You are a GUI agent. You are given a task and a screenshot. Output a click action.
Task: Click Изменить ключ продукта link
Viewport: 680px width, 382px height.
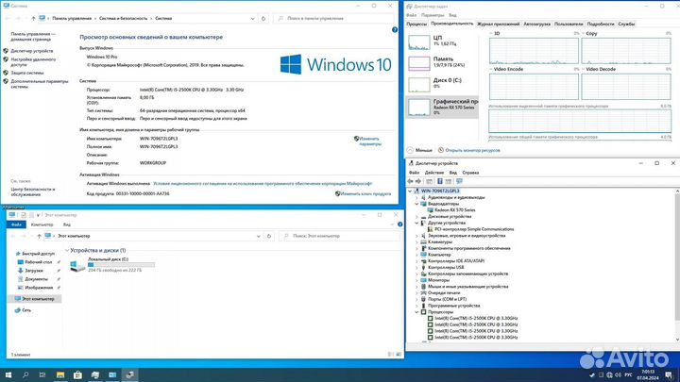click(365, 194)
